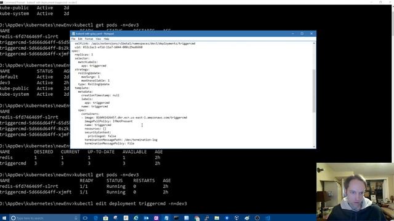Click the 'DESIRED' column header in terminal
The height and width of the screenshot is (221, 394).
pyautogui.click(x=44, y=152)
